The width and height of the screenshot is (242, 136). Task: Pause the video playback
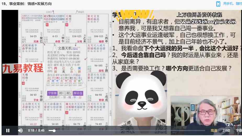pos(8,131)
